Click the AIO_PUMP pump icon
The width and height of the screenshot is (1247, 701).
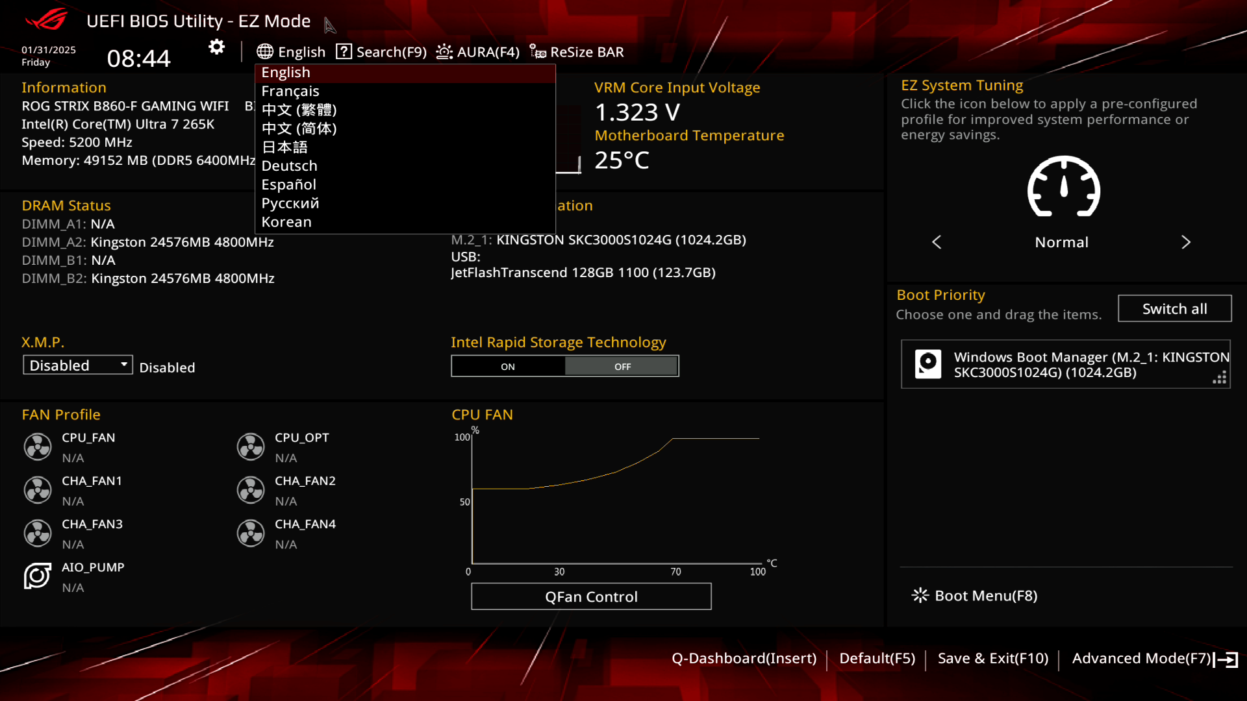tap(38, 576)
